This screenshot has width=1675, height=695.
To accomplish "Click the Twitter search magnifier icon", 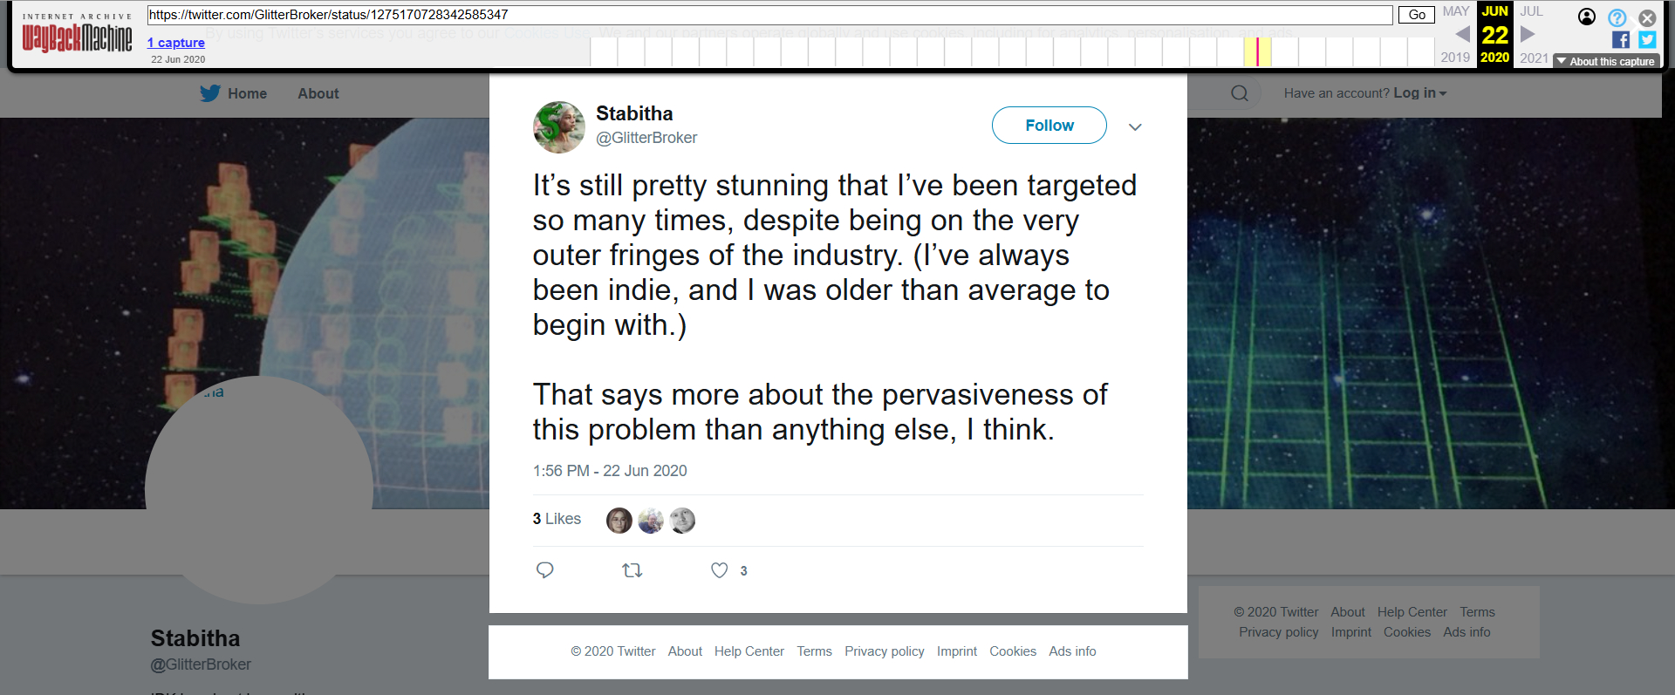I will coord(1240,93).
